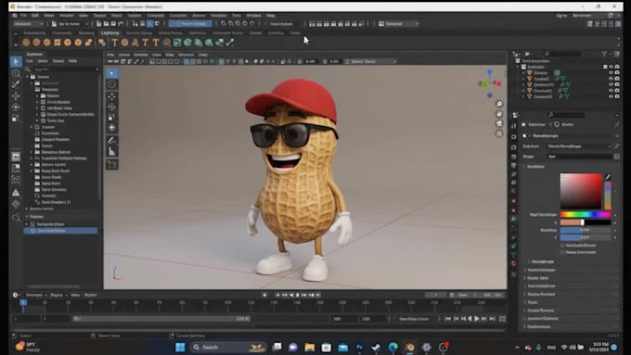The image size is (631, 355).
Task: Click the blue playhead marker in the timeline
Action: point(23,303)
